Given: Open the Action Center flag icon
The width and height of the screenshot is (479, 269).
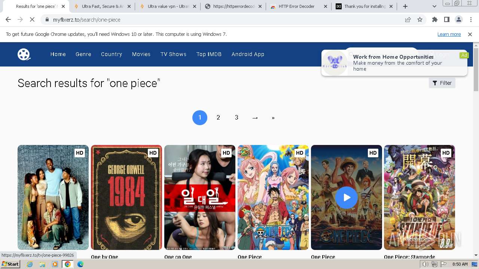Looking at the screenshot, I should (443, 264).
